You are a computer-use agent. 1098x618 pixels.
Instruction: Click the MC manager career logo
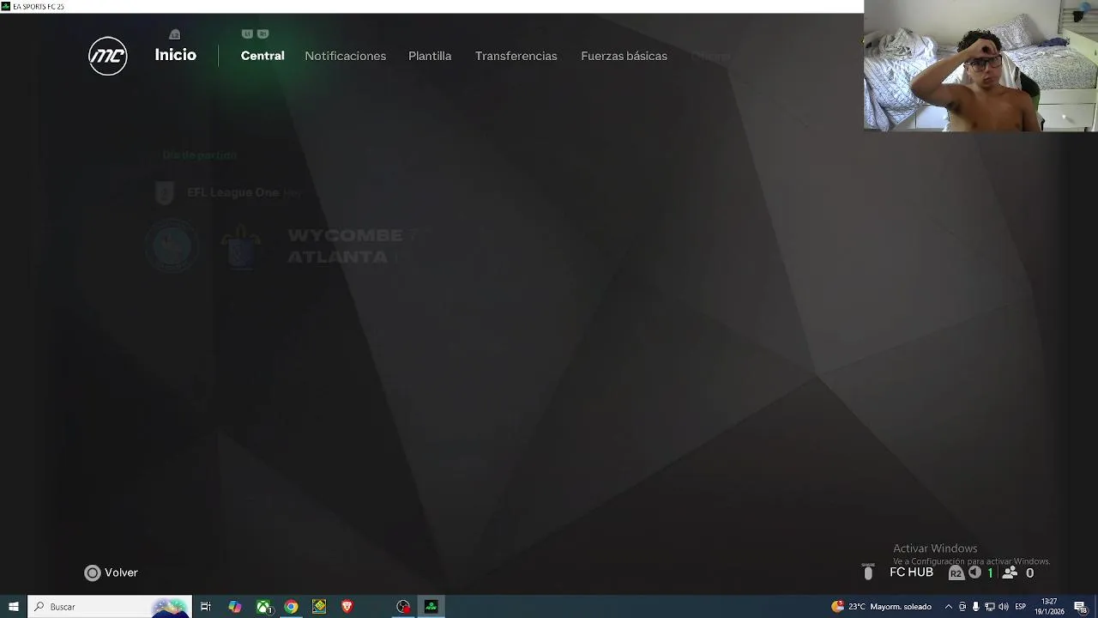tap(108, 56)
